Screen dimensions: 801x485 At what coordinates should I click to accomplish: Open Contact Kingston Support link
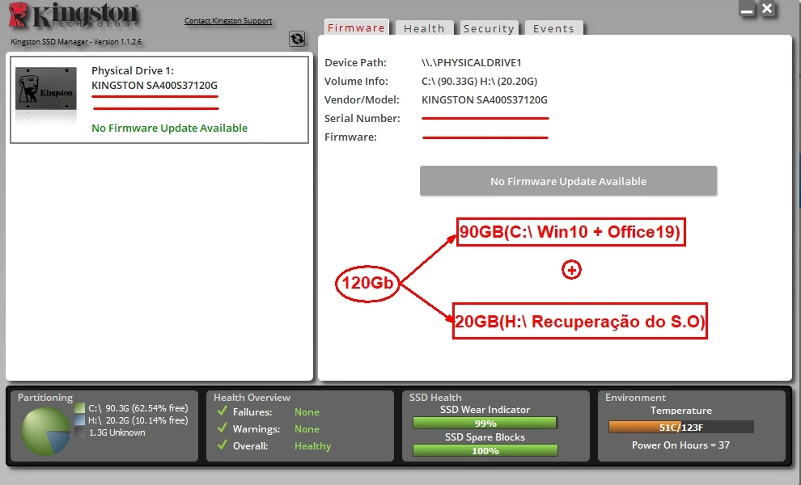[228, 21]
